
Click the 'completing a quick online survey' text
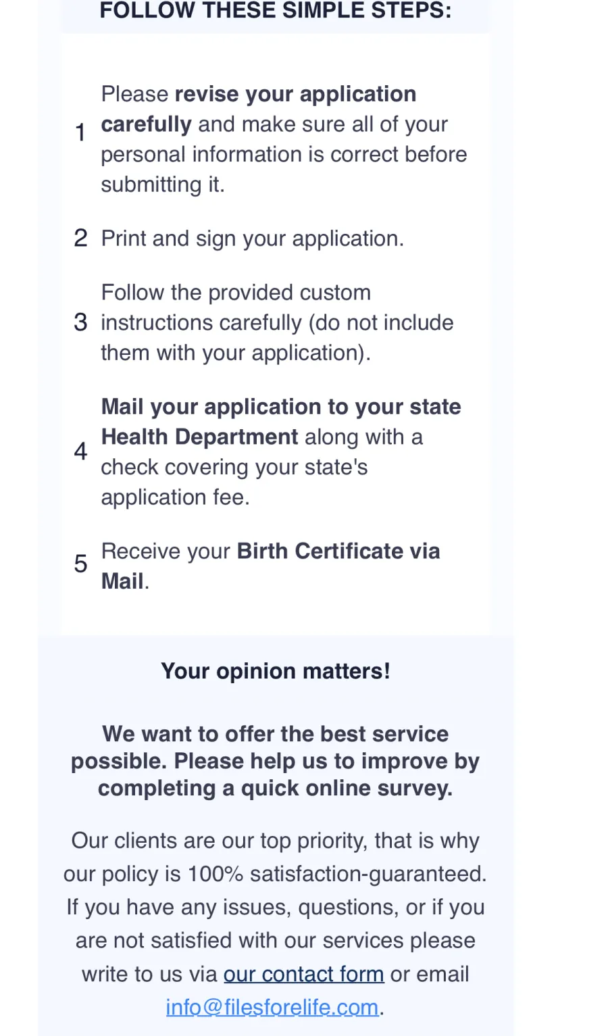coord(276,788)
